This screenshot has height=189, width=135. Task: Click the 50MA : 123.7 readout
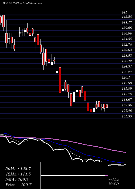pyautogui.click(x=18, y=169)
